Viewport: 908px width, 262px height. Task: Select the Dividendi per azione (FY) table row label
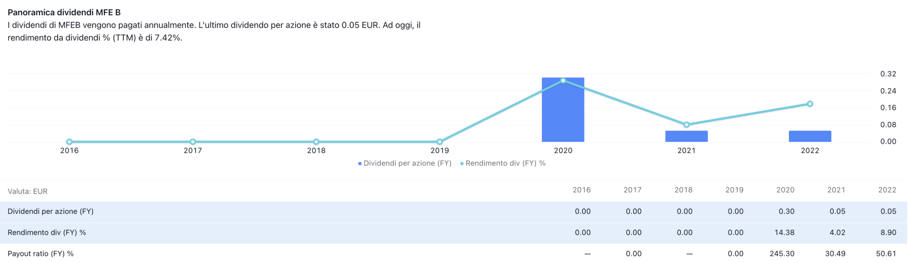51,212
